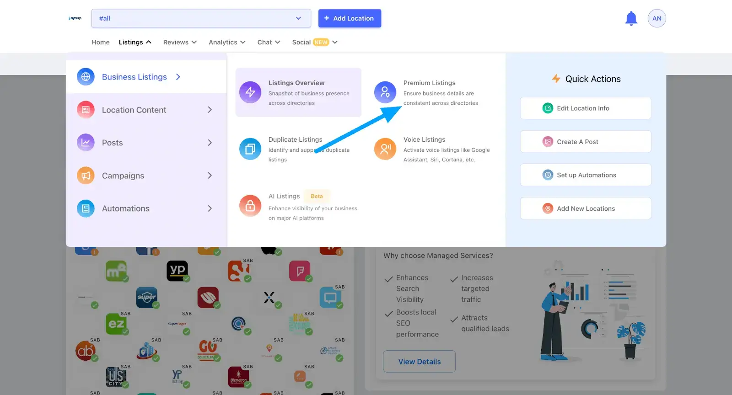Click the View Details button

click(x=419, y=362)
